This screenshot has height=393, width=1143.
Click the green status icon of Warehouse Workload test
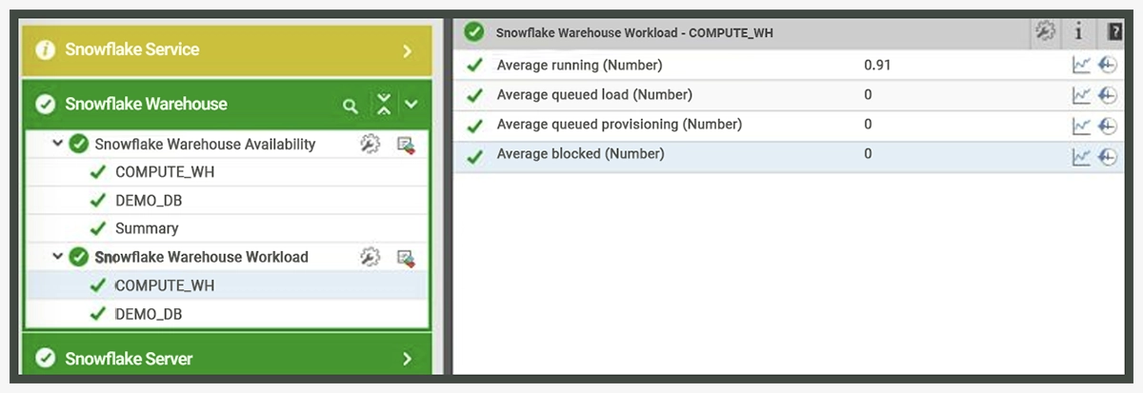(79, 257)
